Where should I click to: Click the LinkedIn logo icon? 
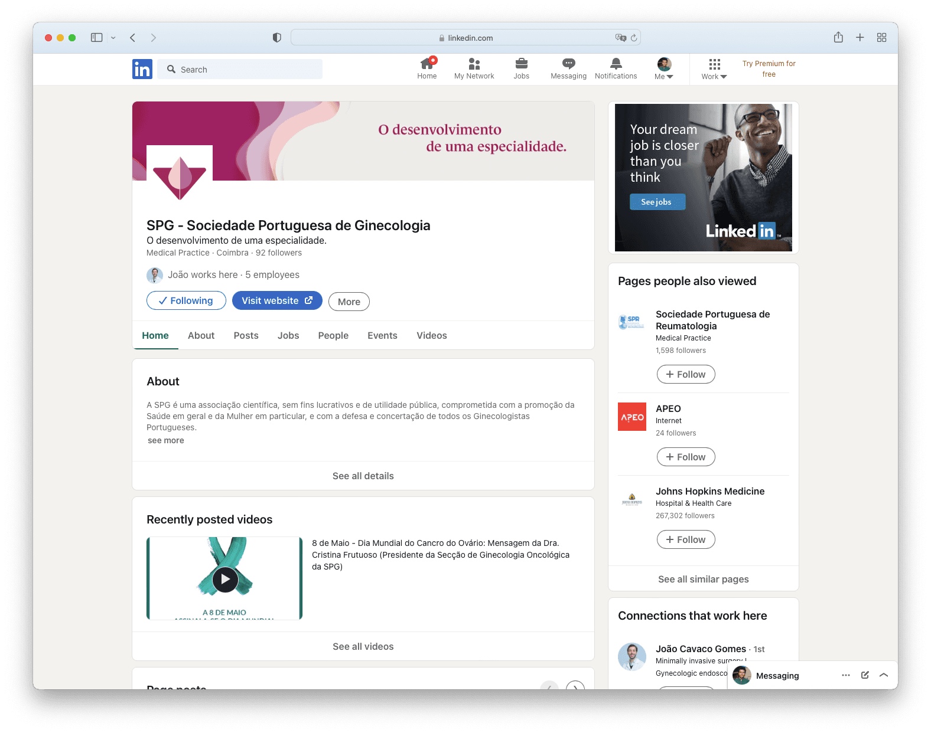(142, 69)
